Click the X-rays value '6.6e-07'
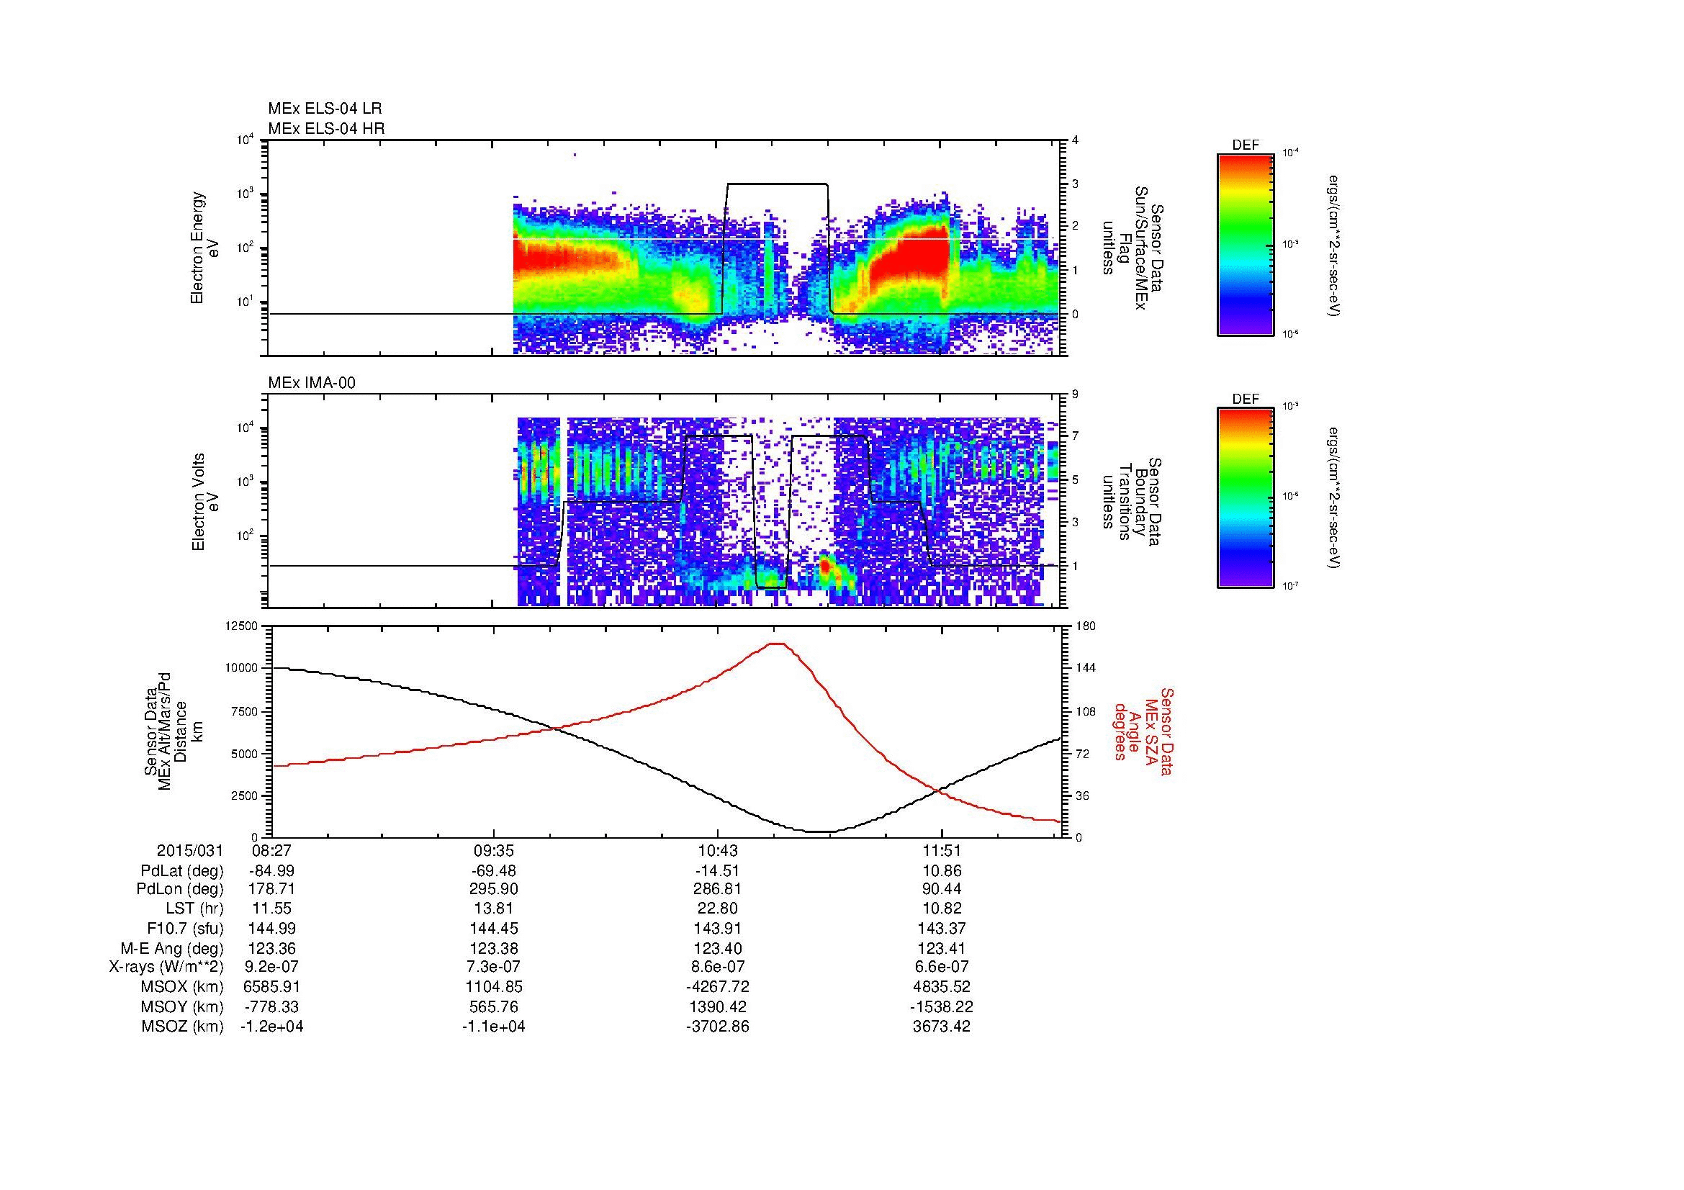Viewport: 1684px width, 1190px height. (942, 967)
